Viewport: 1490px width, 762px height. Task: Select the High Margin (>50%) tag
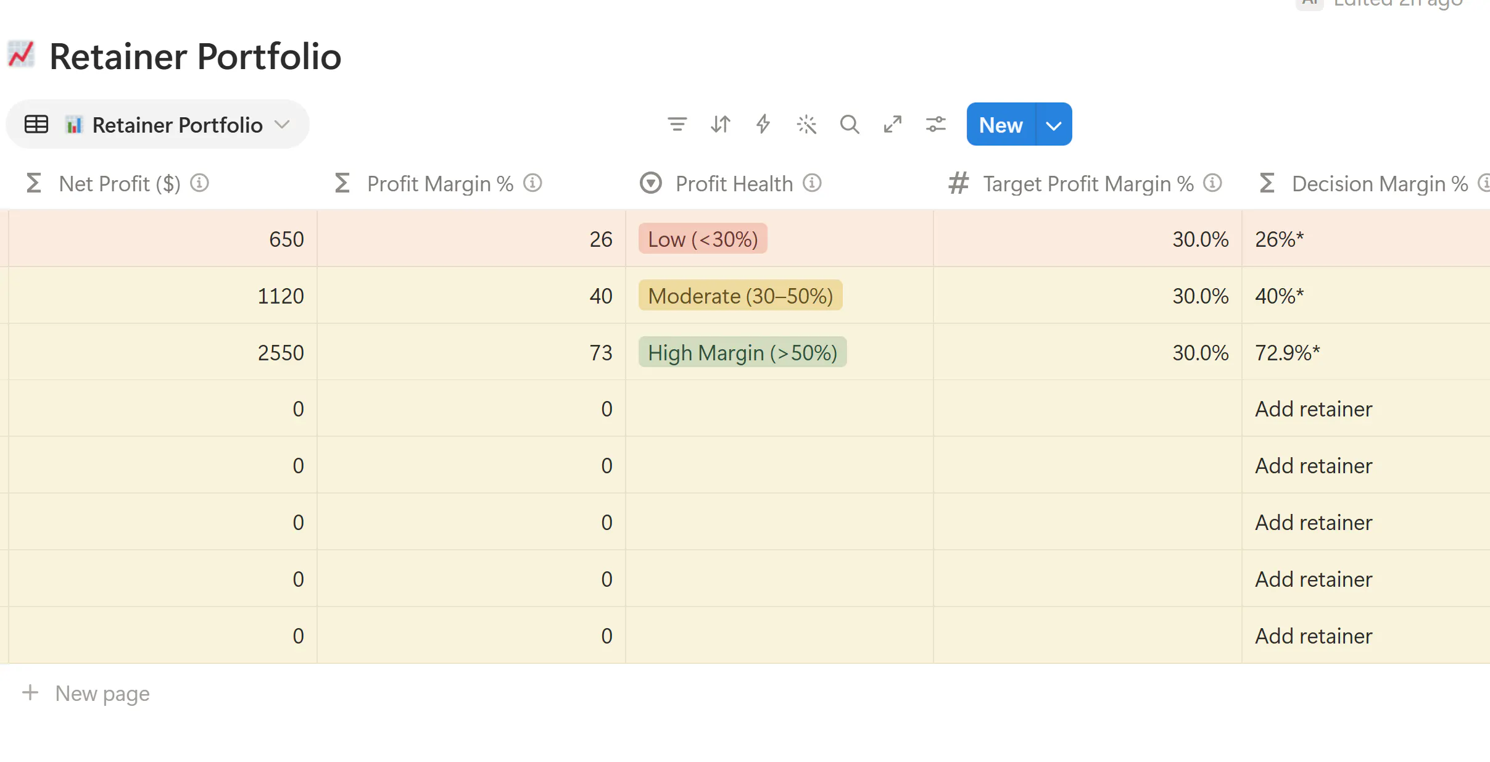click(742, 352)
